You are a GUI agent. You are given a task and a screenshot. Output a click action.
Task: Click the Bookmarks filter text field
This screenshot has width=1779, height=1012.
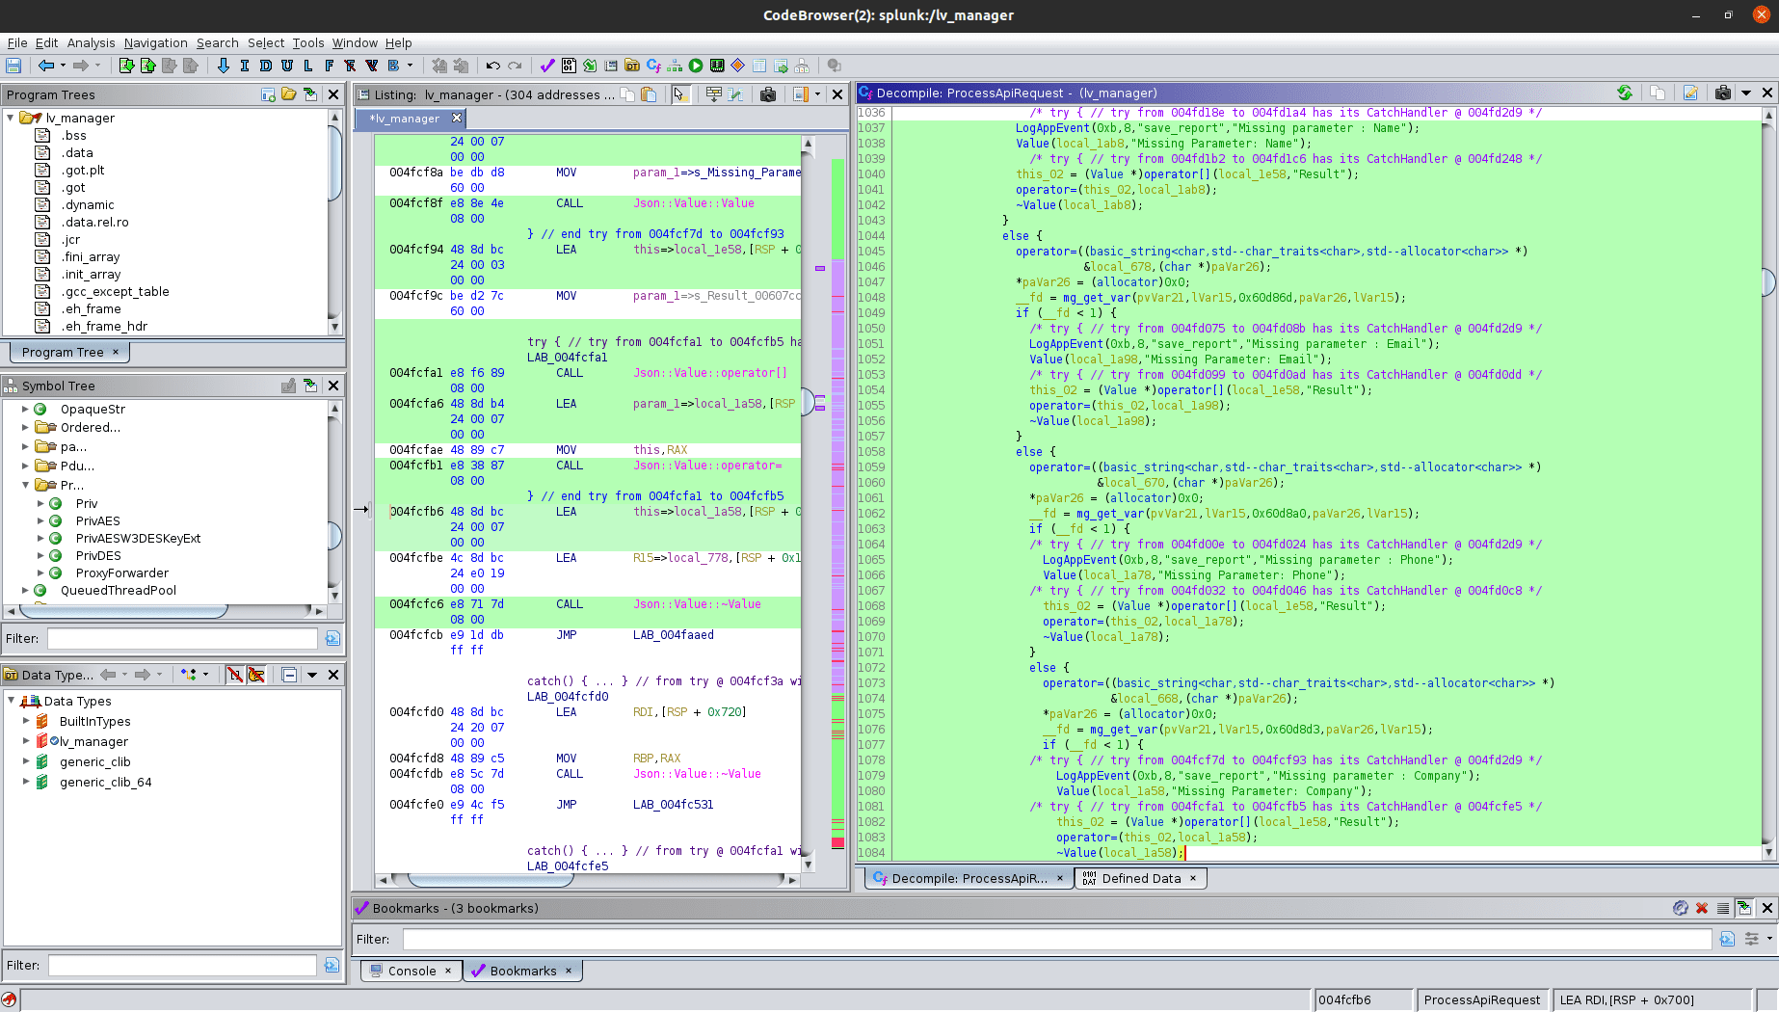[1056, 939]
